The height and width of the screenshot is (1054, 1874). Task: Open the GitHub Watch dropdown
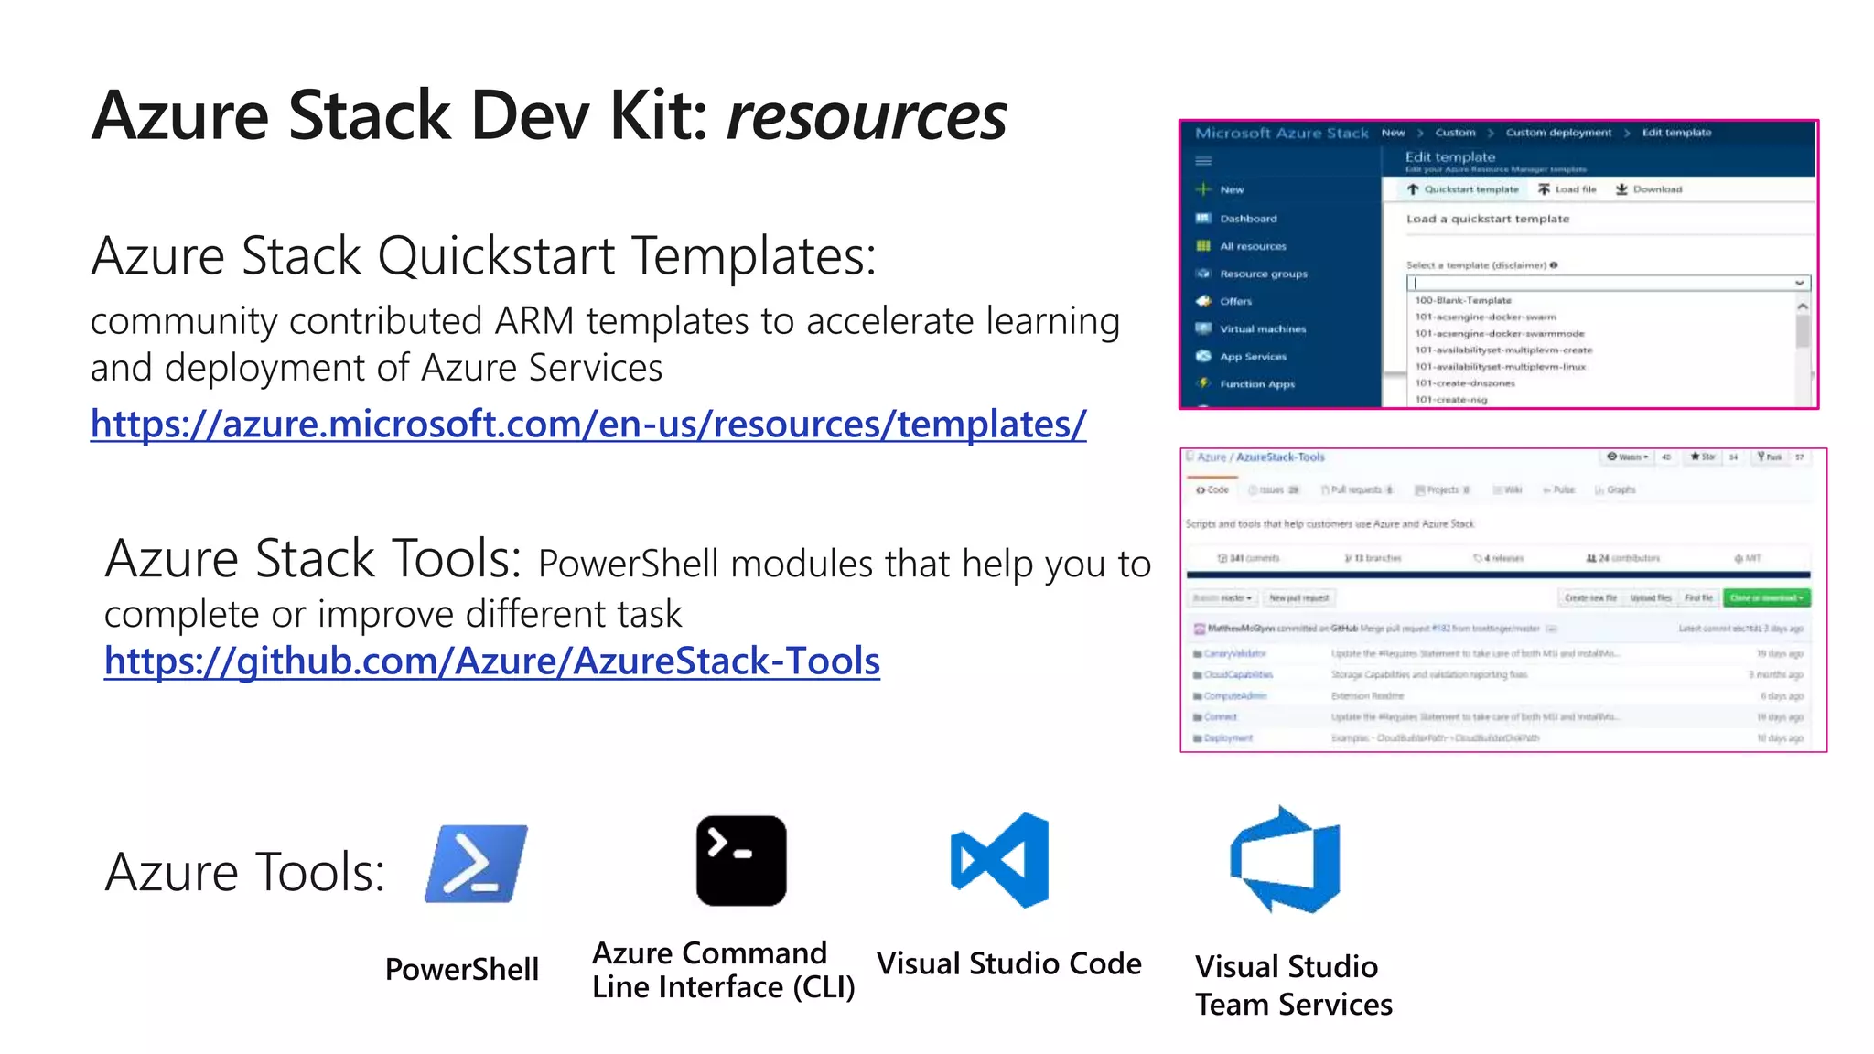[1628, 457]
